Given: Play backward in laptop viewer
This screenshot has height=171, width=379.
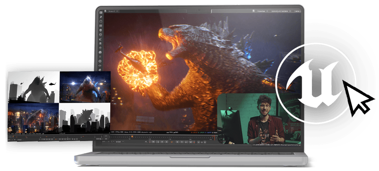Looking at the screenshot, I should click(x=166, y=142).
